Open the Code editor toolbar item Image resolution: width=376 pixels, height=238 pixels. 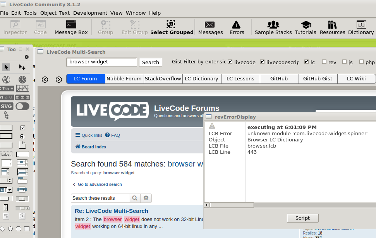40,28
